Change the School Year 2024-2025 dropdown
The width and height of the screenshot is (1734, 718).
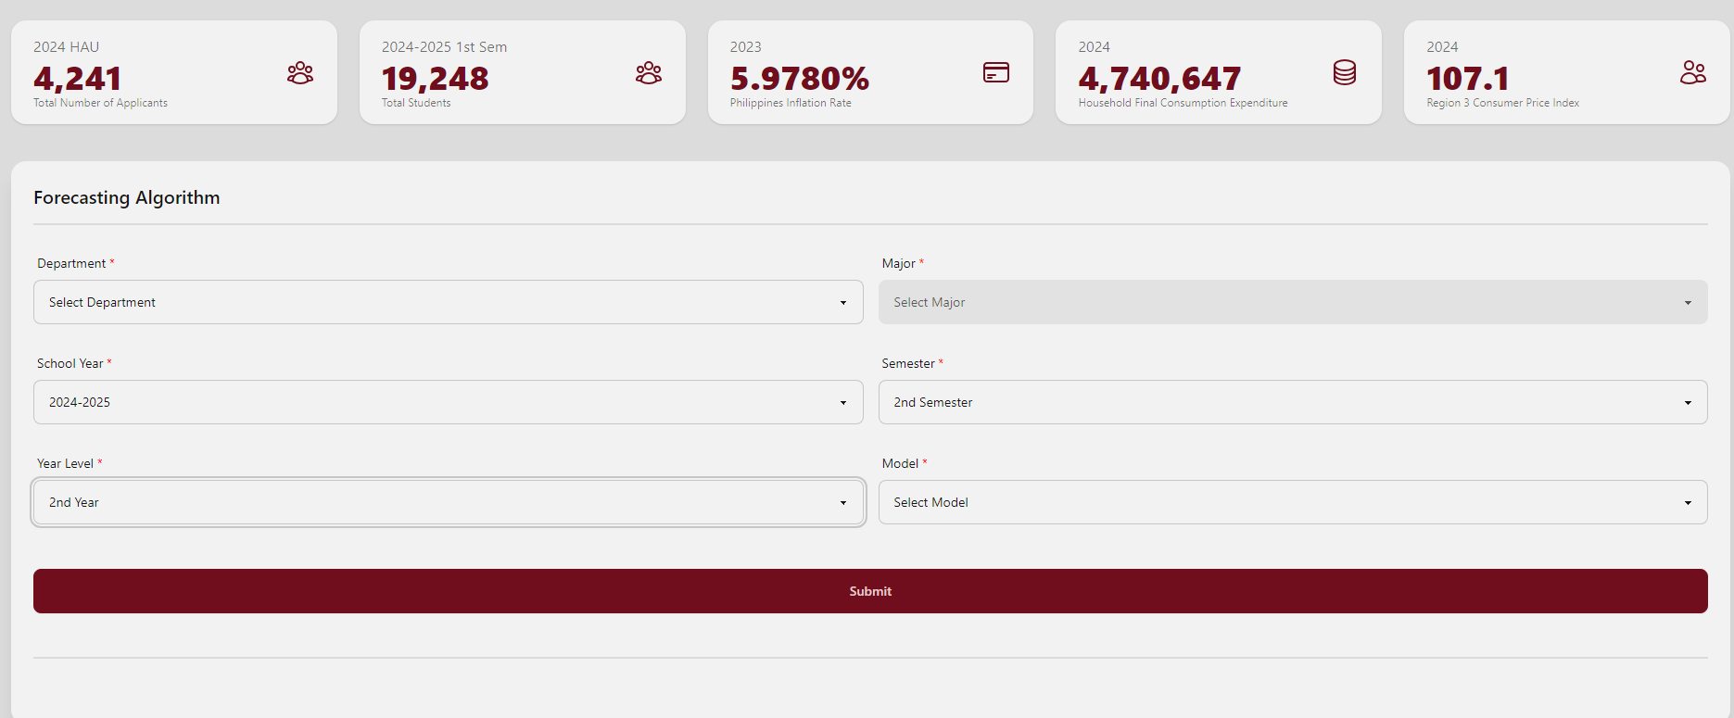coord(448,402)
